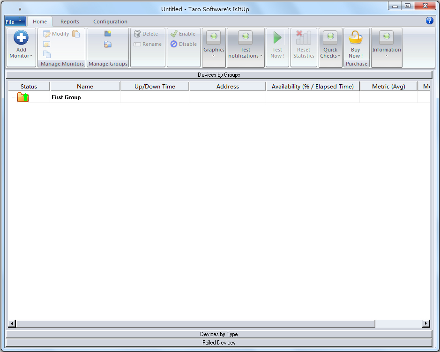The width and height of the screenshot is (440, 352).
Task: Click right arrow of horizontal scrollbar
Action: pos(426,323)
